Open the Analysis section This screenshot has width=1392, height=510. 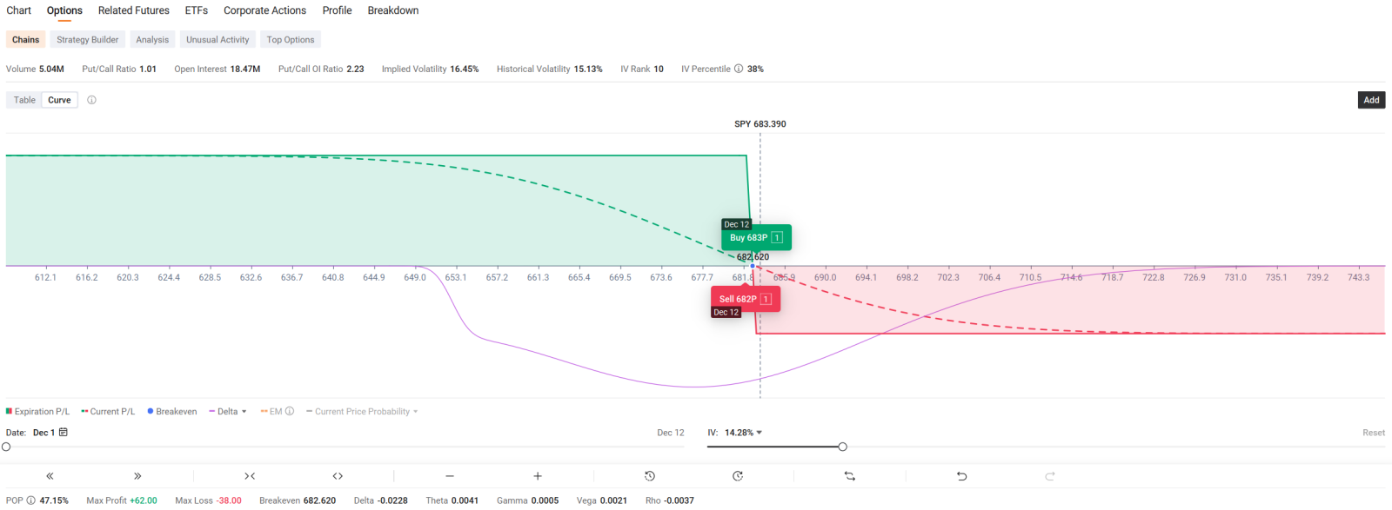(x=152, y=39)
